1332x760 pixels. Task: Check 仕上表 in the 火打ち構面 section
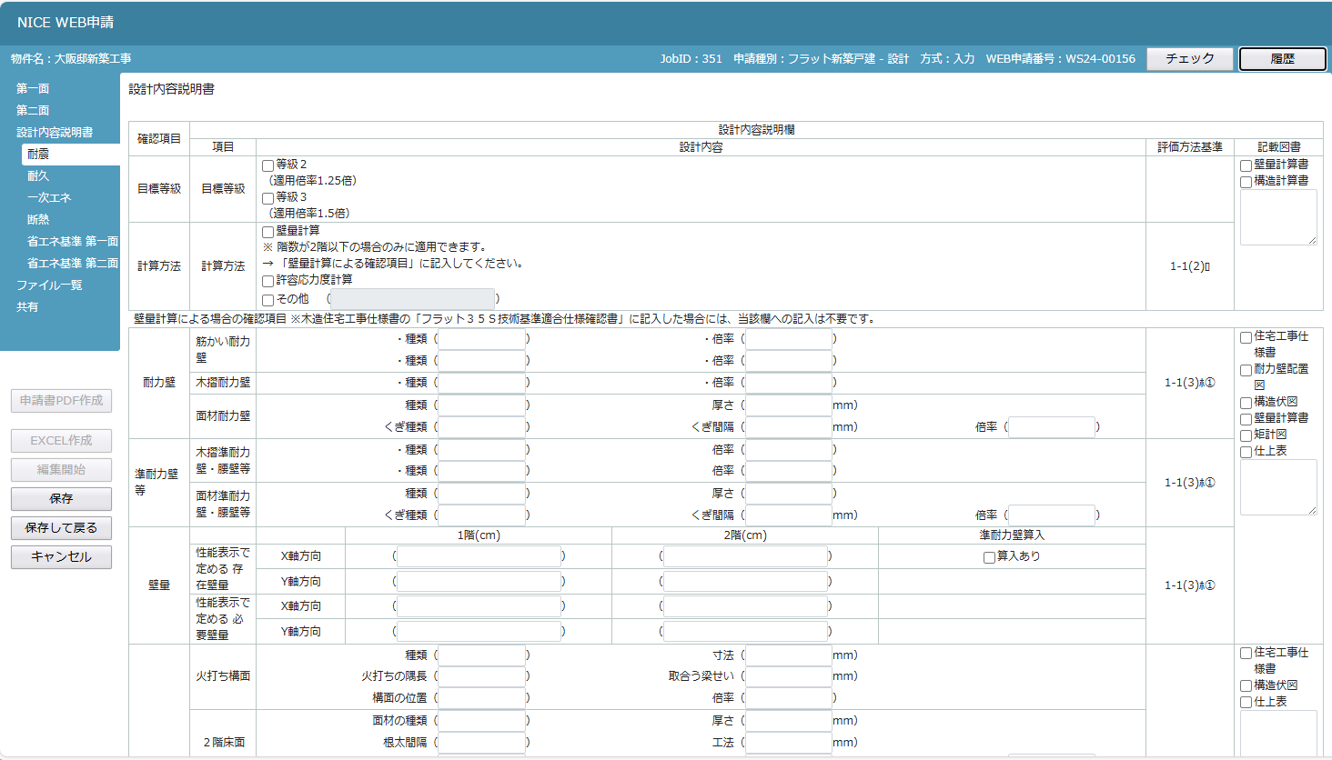tap(1246, 703)
